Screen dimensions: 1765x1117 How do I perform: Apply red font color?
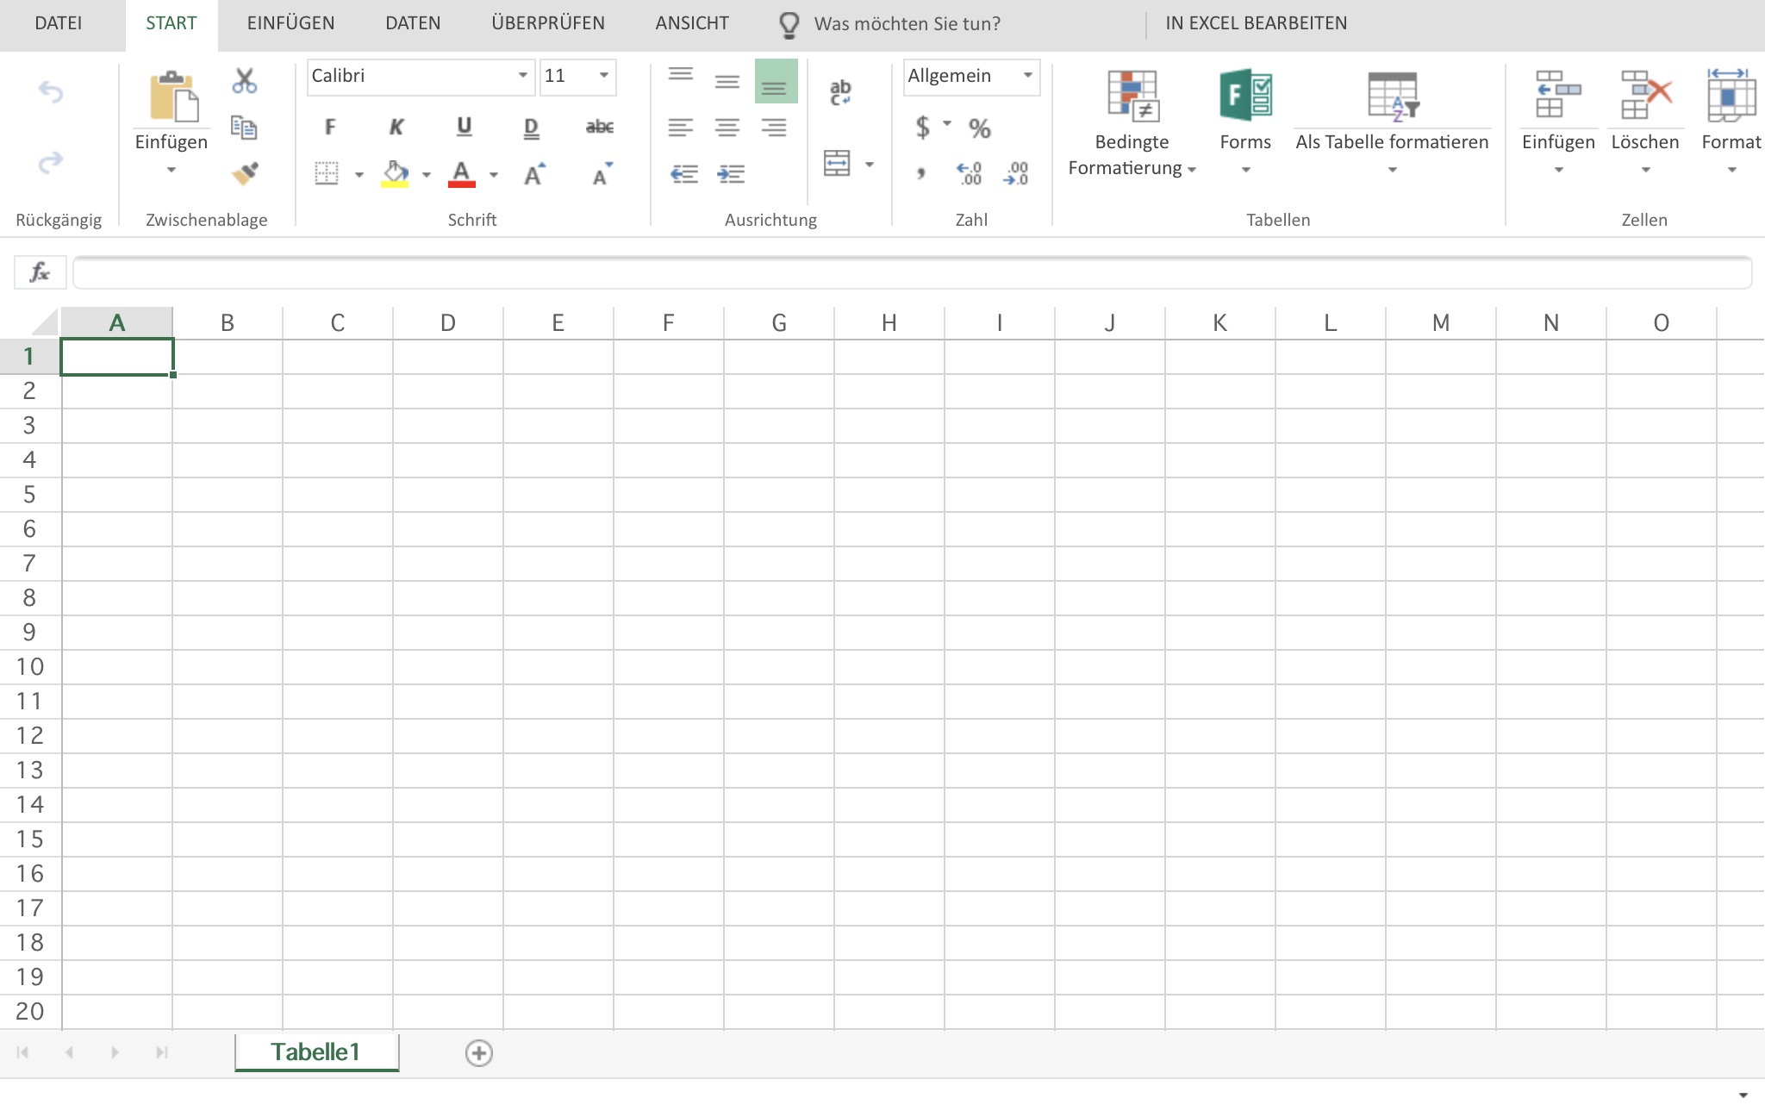[x=462, y=173]
